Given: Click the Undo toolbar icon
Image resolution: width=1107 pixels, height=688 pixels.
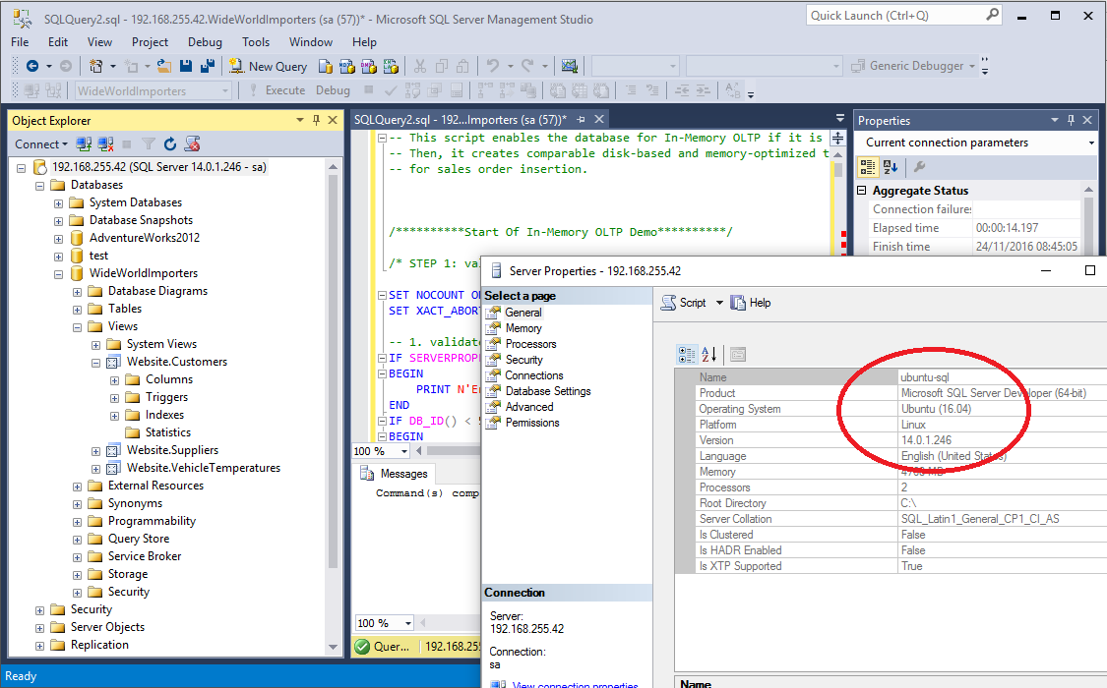Looking at the screenshot, I should [x=492, y=66].
